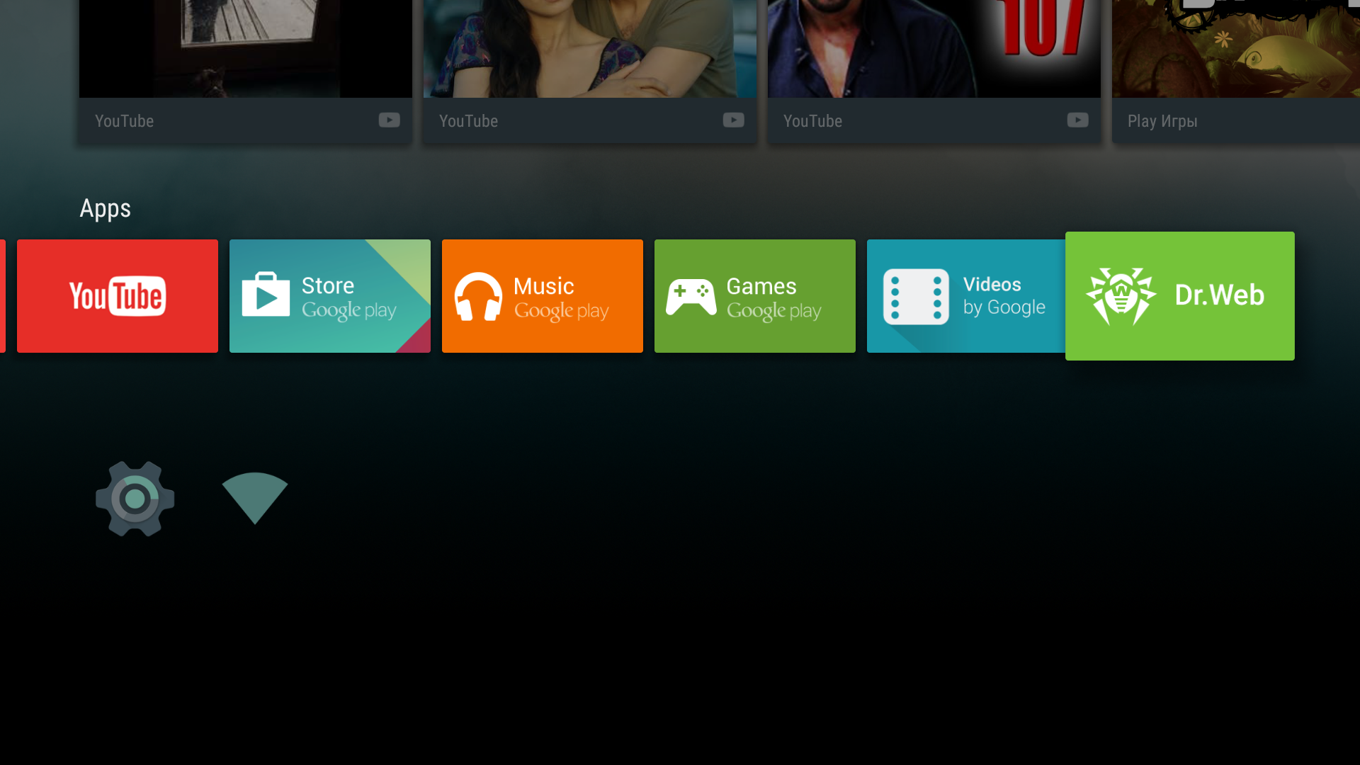Open Settings gear icon
The width and height of the screenshot is (1360, 765).
(135, 499)
